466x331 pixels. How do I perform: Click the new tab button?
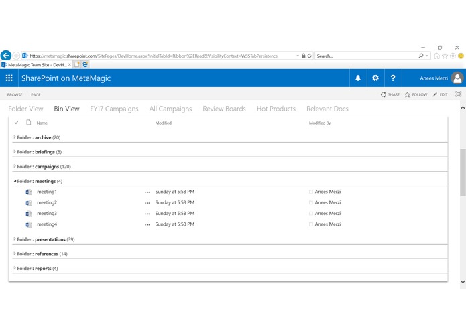tap(77, 64)
